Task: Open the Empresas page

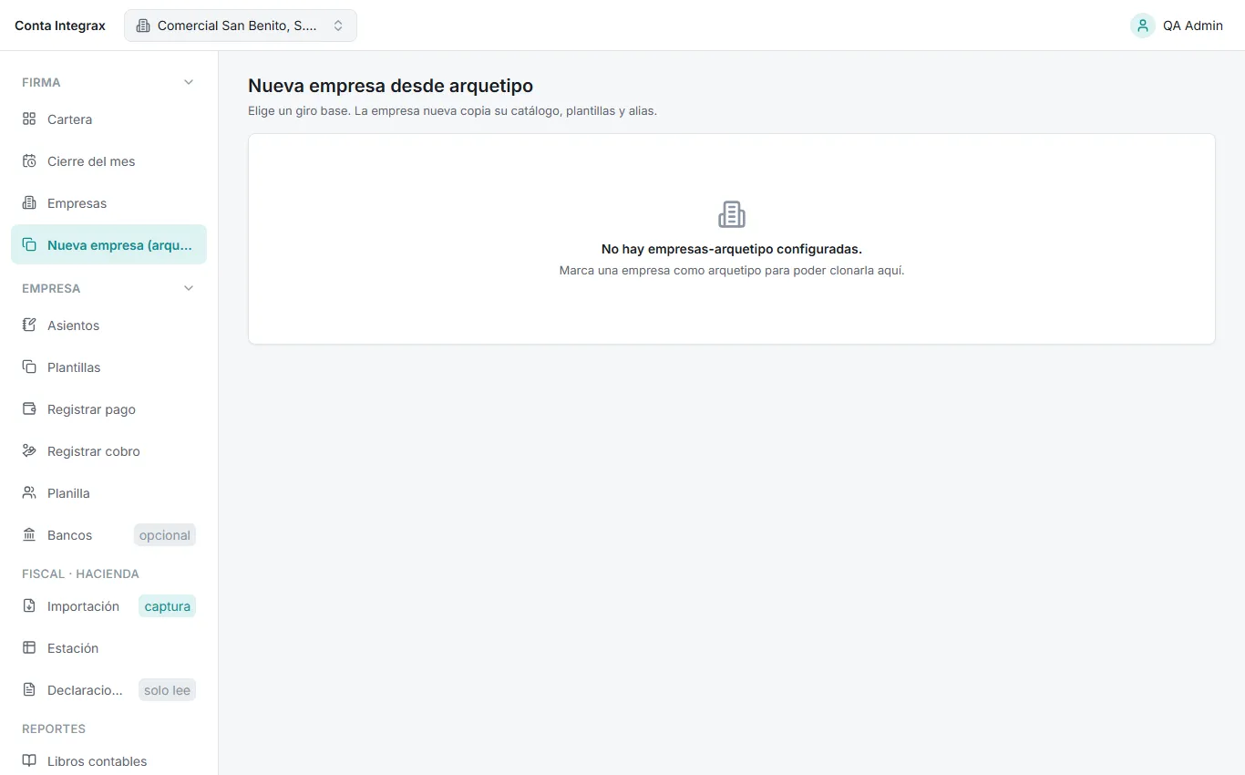Action: click(x=108, y=203)
